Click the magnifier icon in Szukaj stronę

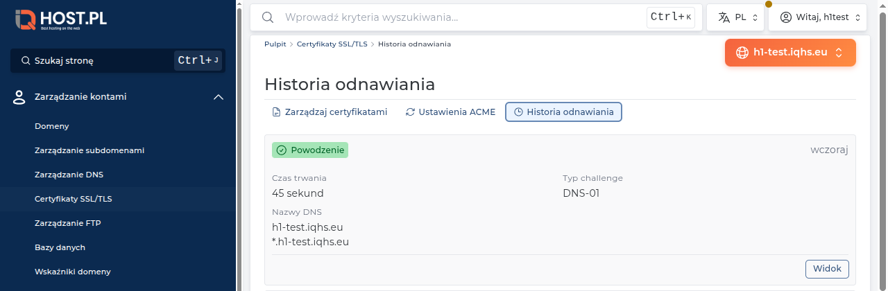tap(26, 61)
